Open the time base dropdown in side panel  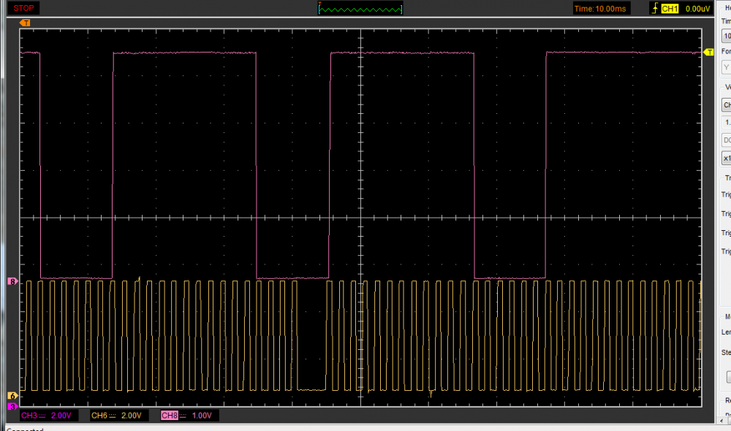click(x=726, y=36)
